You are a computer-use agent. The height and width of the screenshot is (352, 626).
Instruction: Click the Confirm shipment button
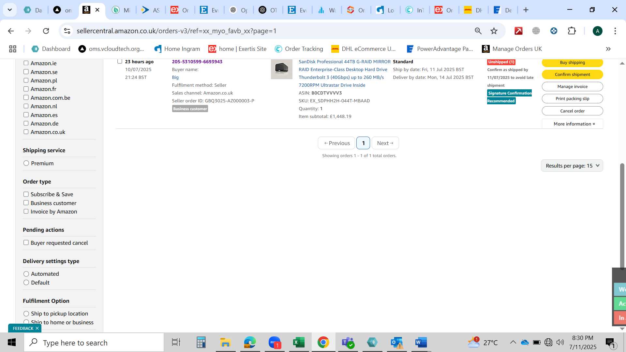click(573, 74)
